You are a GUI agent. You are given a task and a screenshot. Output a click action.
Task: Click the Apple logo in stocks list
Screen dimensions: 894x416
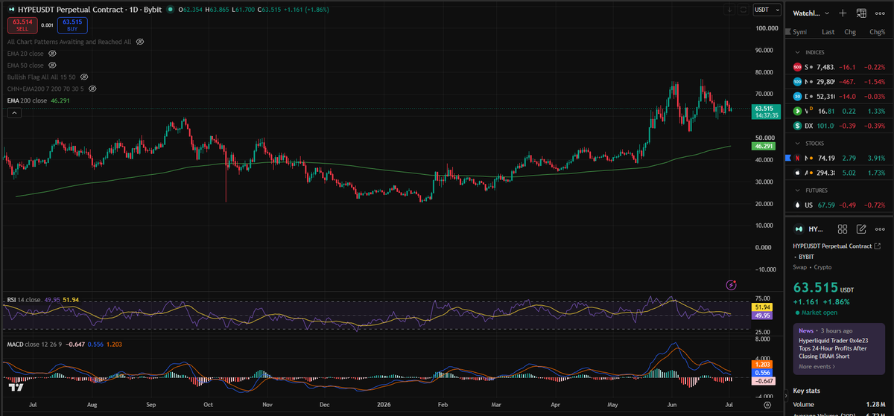[x=797, y=172]
